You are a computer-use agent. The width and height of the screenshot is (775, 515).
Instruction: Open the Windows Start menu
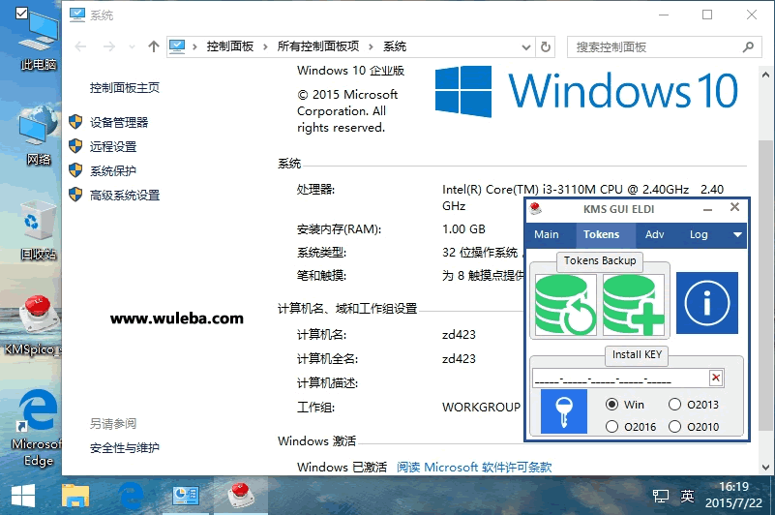point(23,496)
